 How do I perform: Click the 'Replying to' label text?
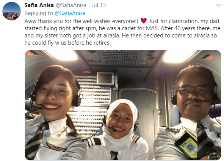[x=39, y=13]
